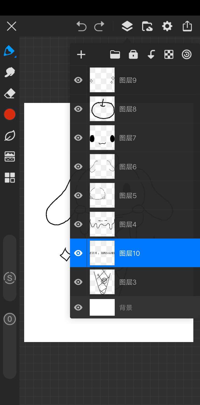
Task: Close the canvas with X button
Action: point(11,26)
